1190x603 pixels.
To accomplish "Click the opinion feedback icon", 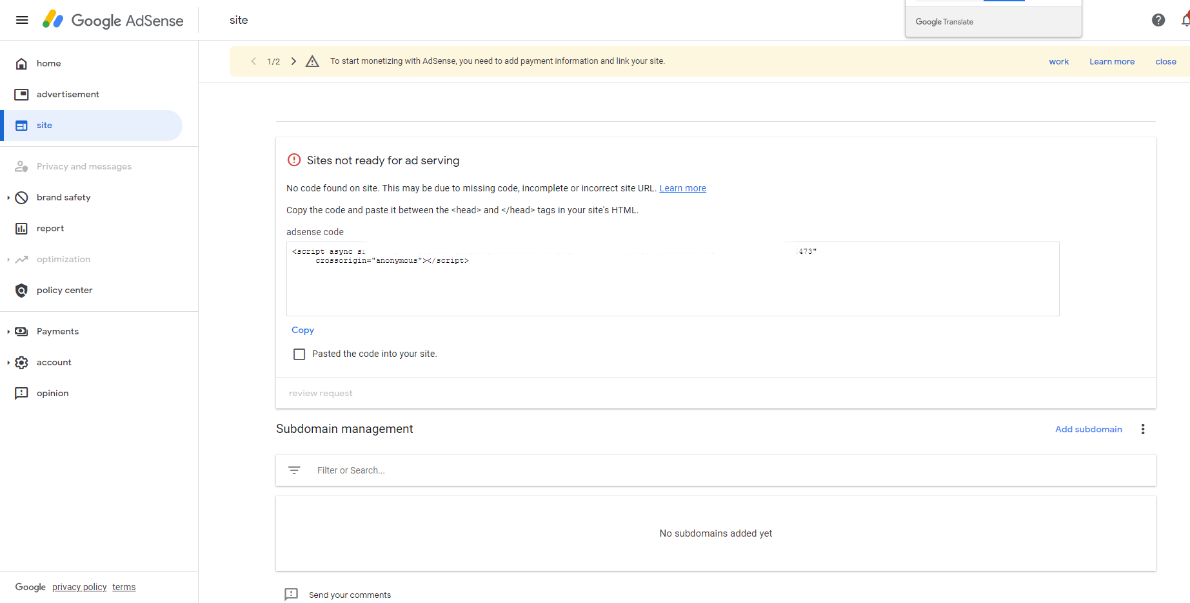I will [21, 393].
